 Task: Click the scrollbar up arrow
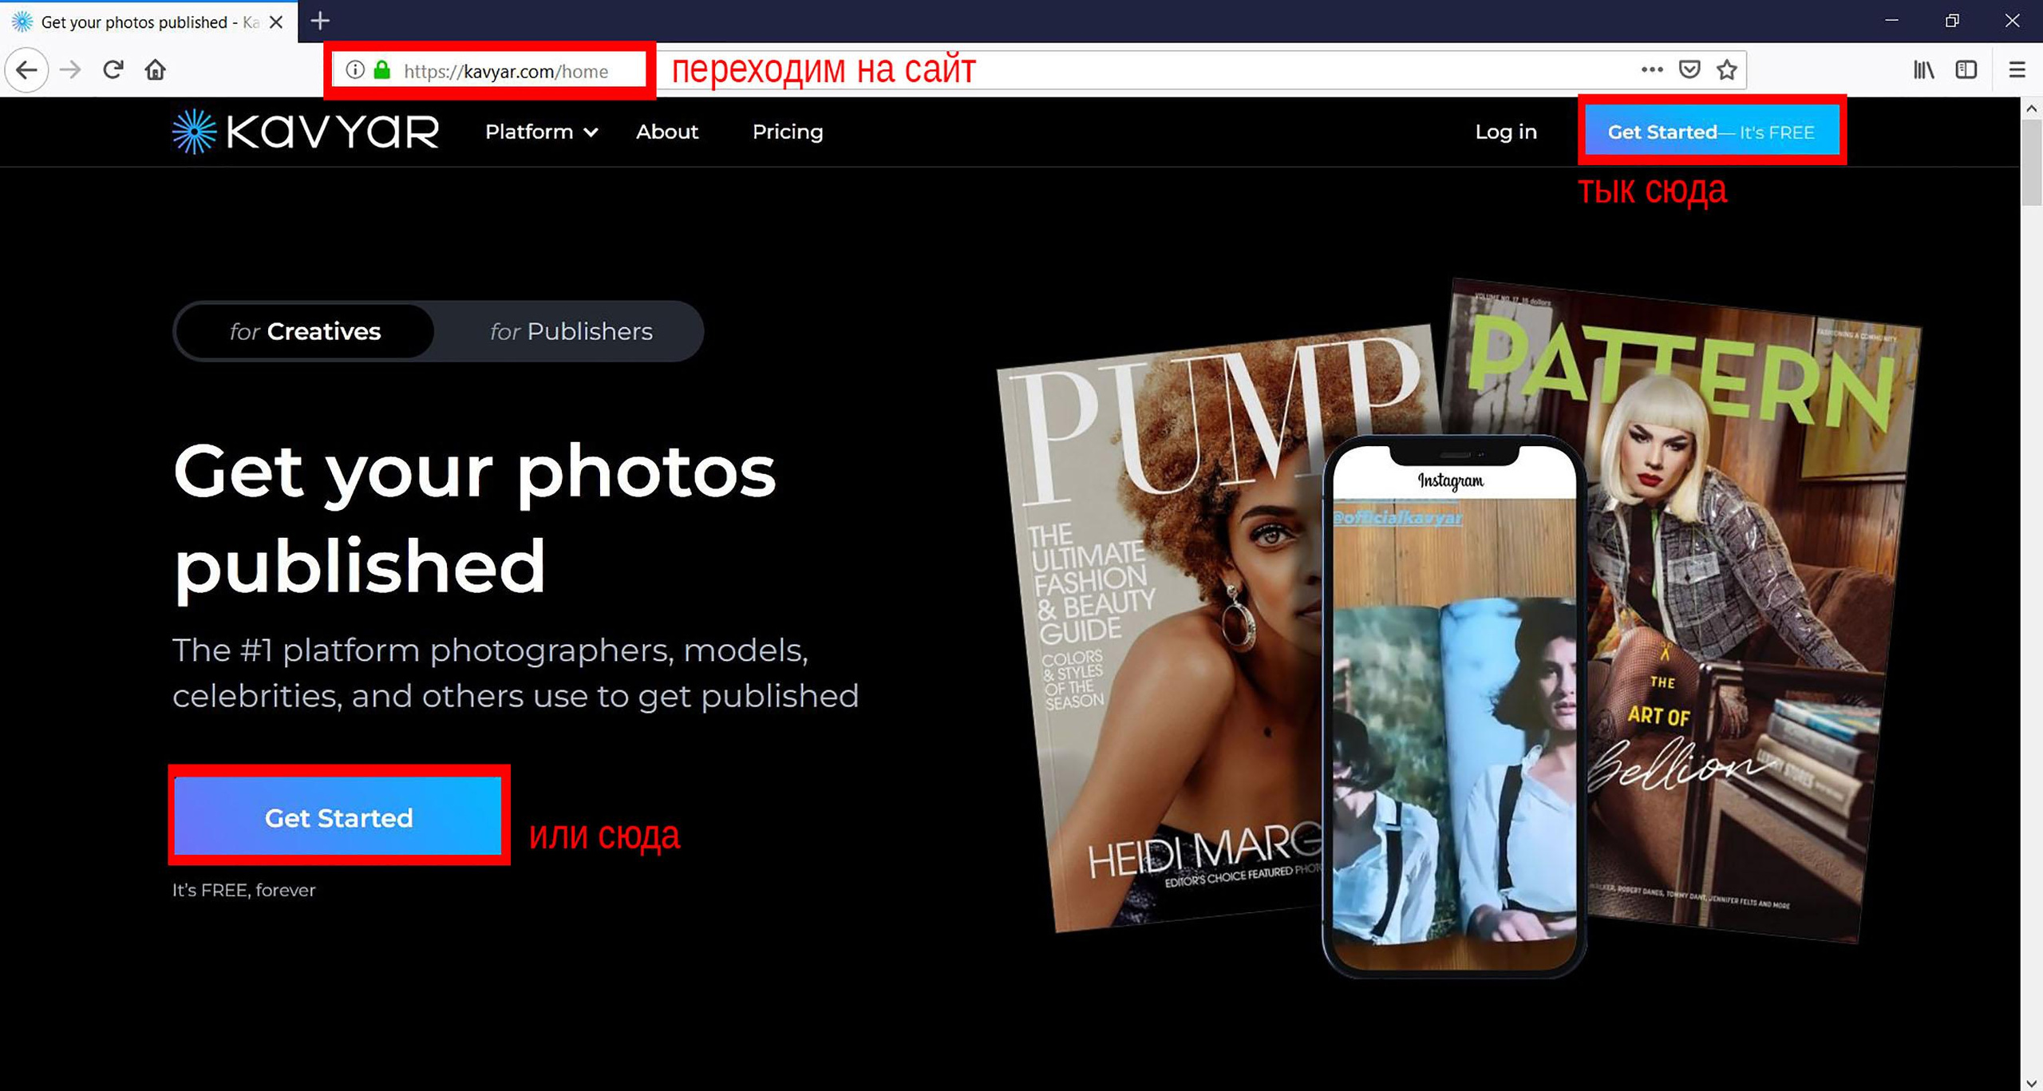pos(2031,108)
